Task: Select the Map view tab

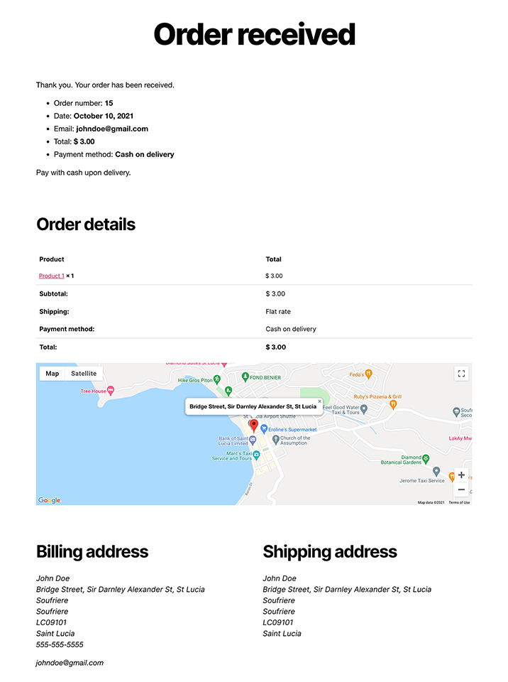Action: tap(52, 374)
